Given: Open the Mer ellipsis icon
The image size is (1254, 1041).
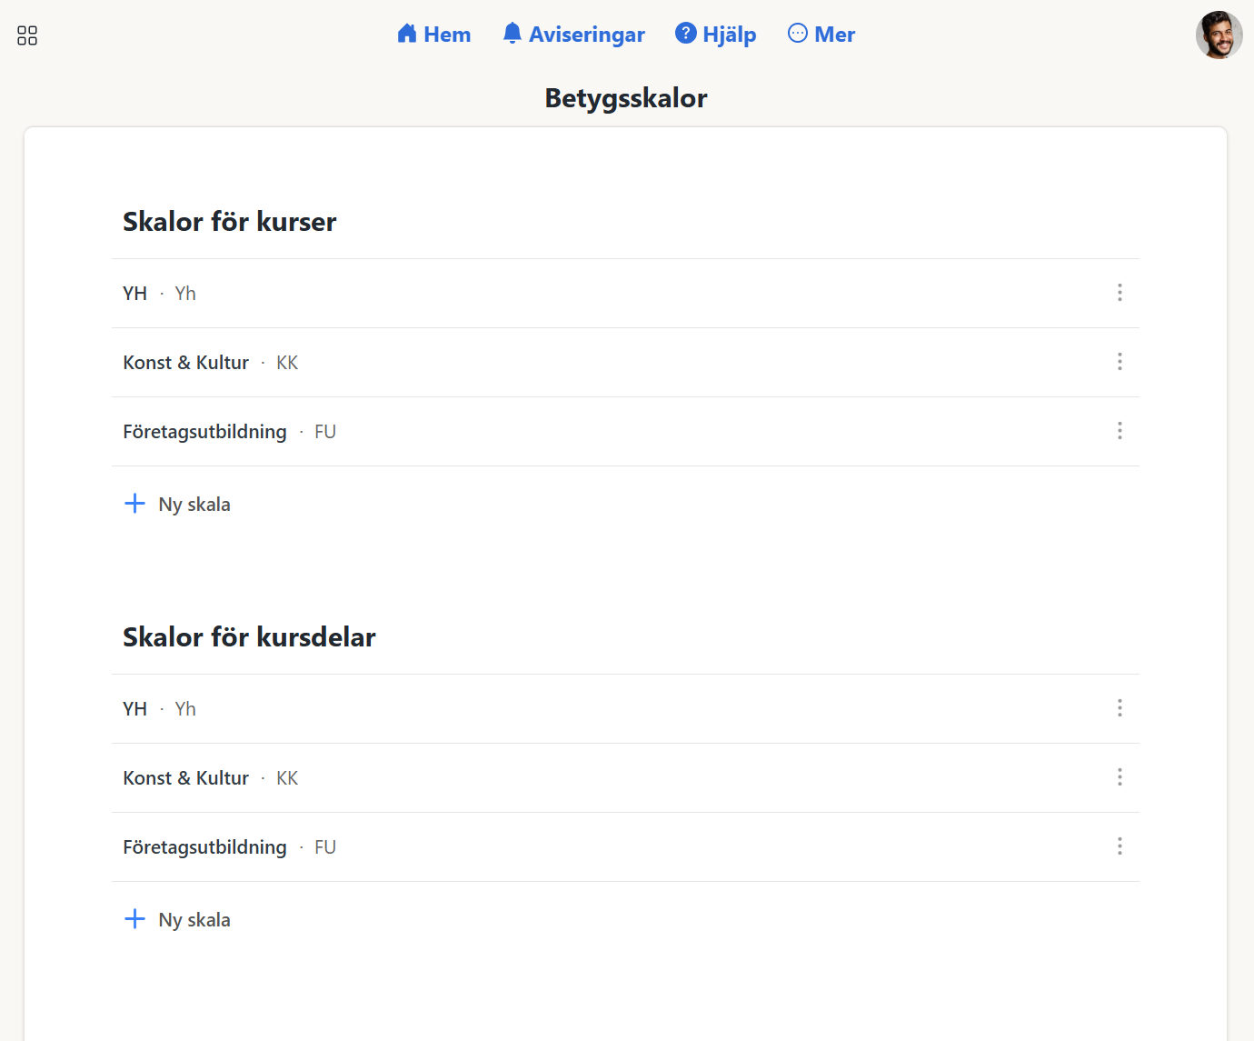Looking at the screenshot, I should tap(797, 34).
